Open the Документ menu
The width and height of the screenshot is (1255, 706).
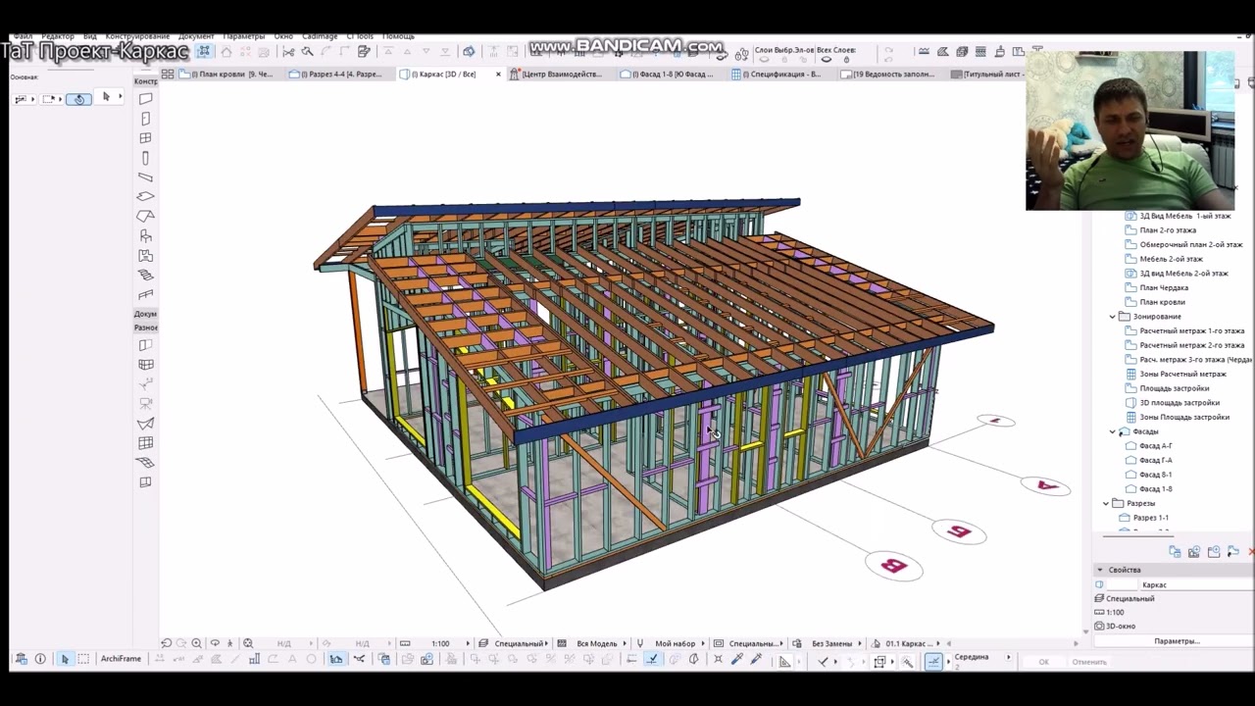(196, 36)
